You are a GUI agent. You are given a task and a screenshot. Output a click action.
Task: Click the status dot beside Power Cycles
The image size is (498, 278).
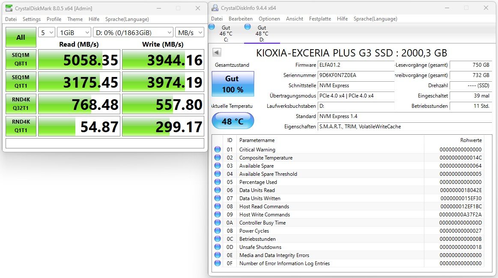[x=218, y=231]
